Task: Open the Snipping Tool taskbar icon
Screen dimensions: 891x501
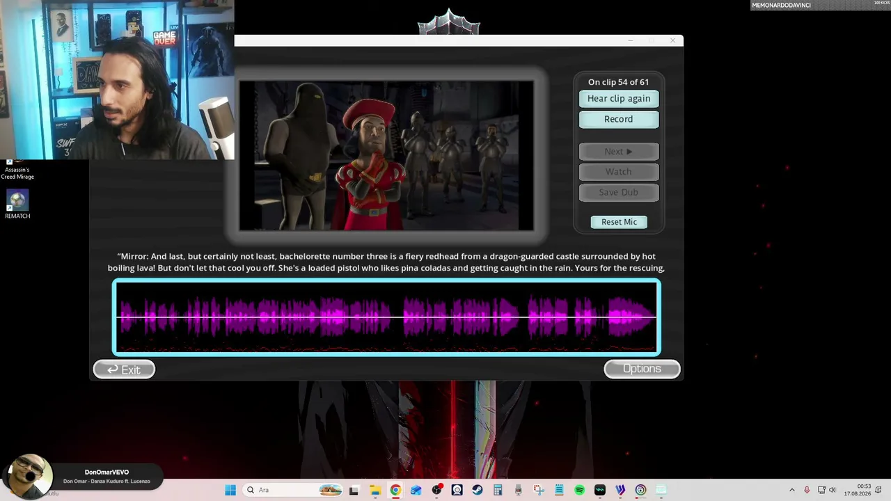Action: (x=539, y=490)
